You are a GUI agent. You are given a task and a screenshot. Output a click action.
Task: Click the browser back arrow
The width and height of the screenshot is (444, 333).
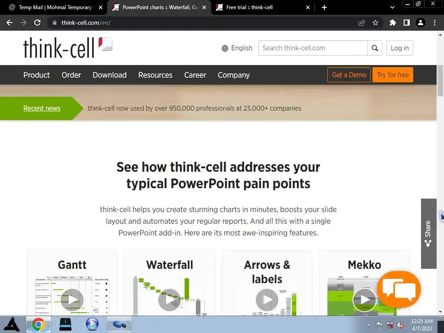[10, 23]
